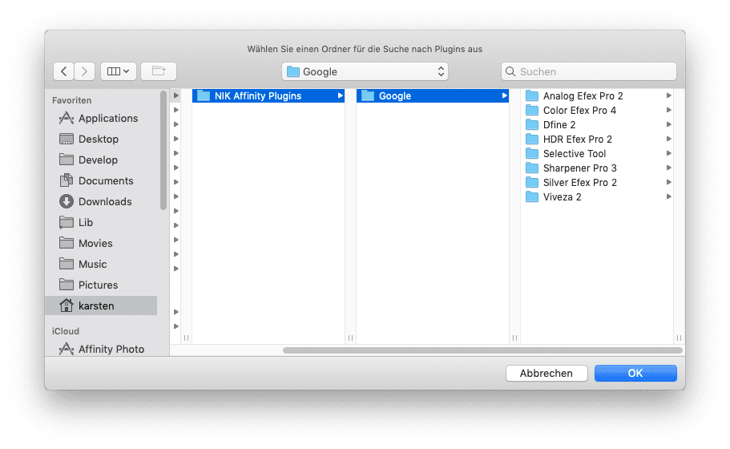730x449 pixels.
Task: Click the Applications sidebar icon
Action: click(67, 119)
